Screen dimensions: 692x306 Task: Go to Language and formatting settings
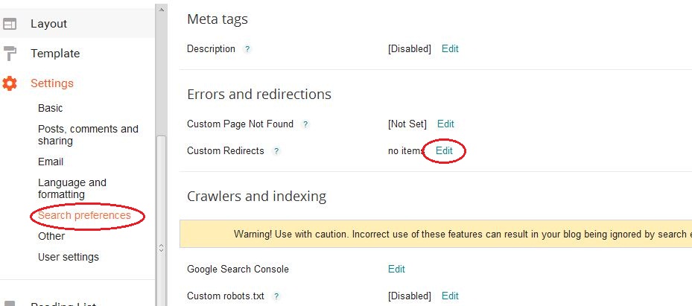(72, 188)
